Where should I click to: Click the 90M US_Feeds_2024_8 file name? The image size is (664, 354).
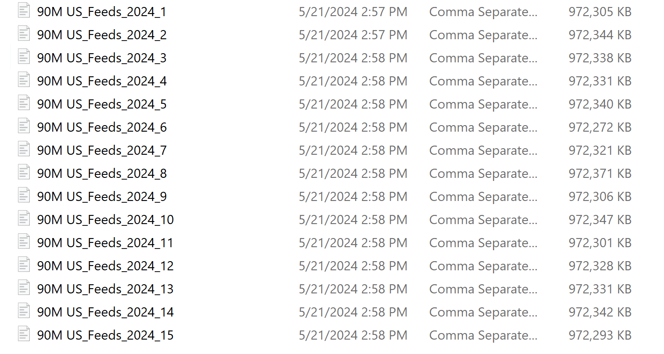[102, 174]
